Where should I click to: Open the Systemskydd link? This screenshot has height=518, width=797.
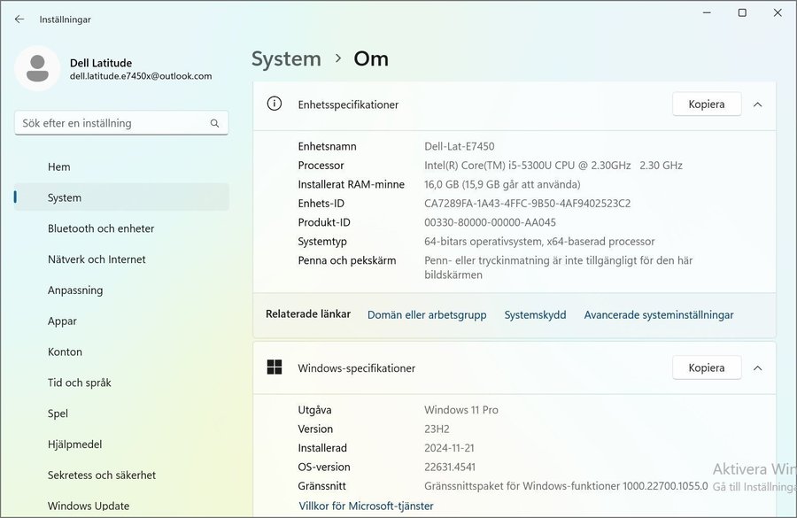pos(535,315)
